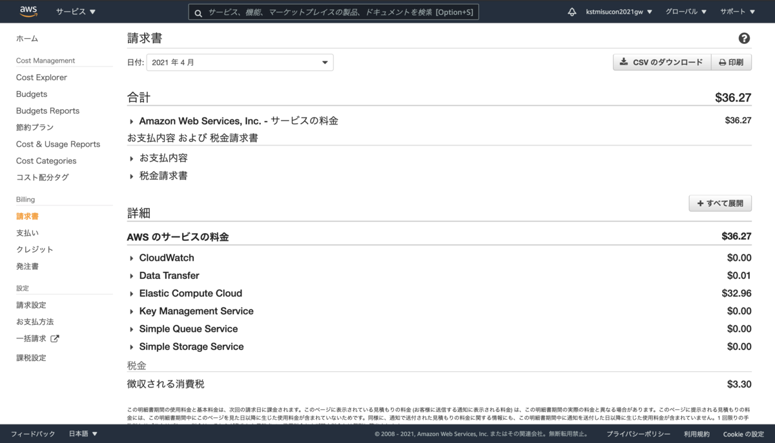Expand the Simple Queue Service row
The width and height of the screenshot is (775, 443).
(131, 329)
